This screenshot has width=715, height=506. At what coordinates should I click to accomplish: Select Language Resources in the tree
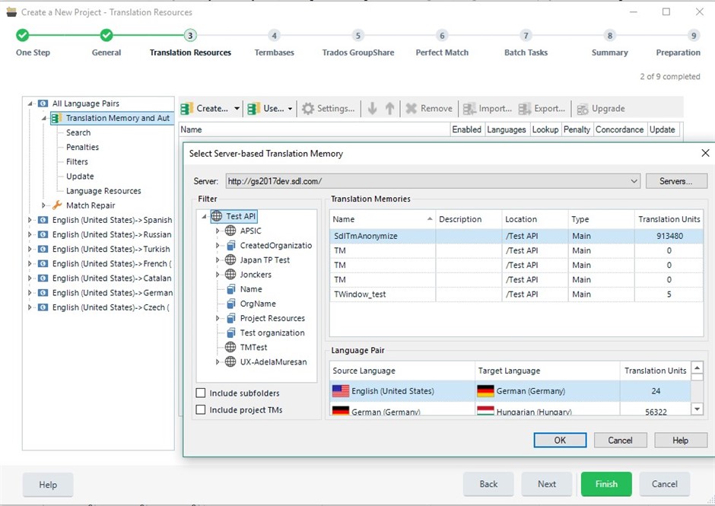click(103, 191)
